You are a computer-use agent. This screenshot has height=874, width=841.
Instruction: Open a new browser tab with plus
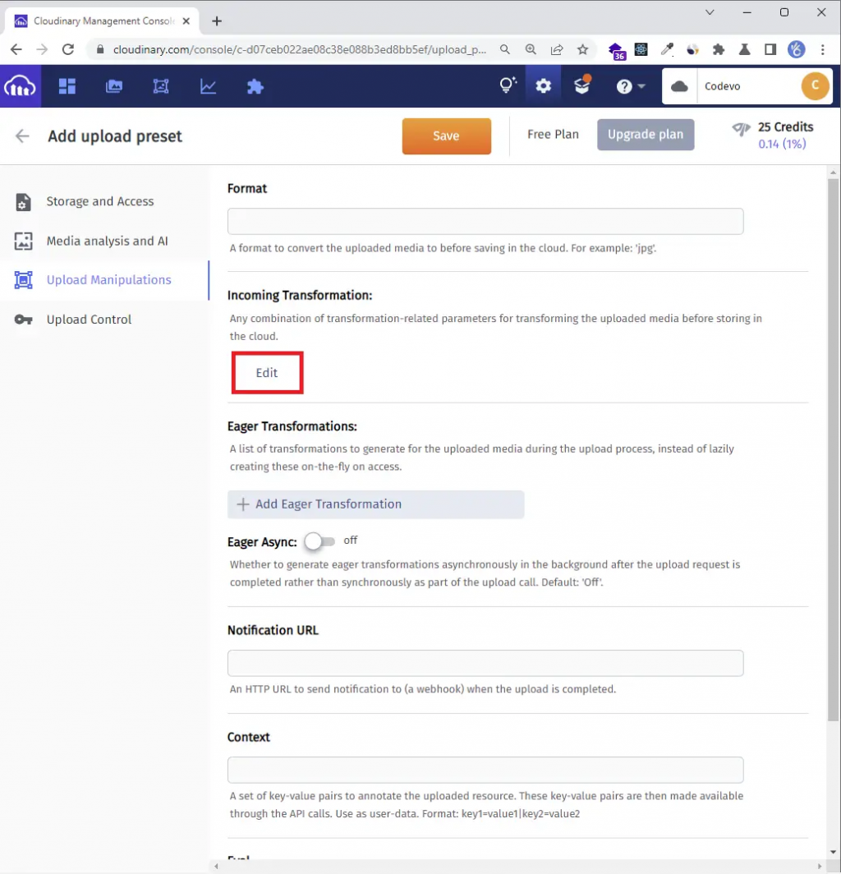click(x=217, y=21)
